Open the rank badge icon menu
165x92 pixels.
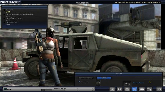coord(112,89)
